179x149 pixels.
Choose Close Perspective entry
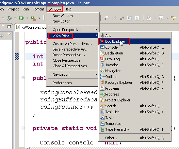point(73,60)
